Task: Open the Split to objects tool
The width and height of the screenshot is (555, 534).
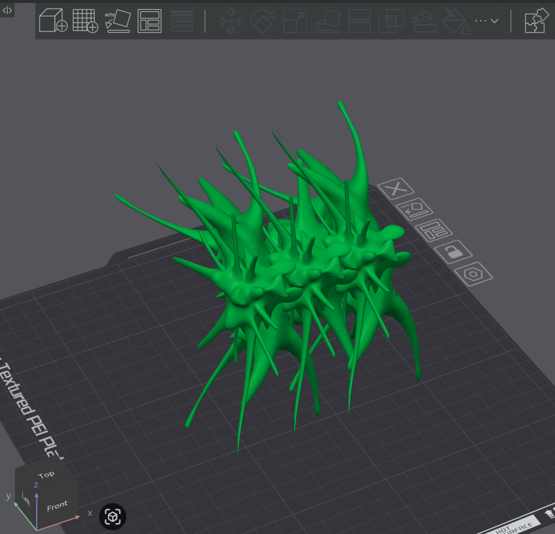Action: tap(182, 21)
